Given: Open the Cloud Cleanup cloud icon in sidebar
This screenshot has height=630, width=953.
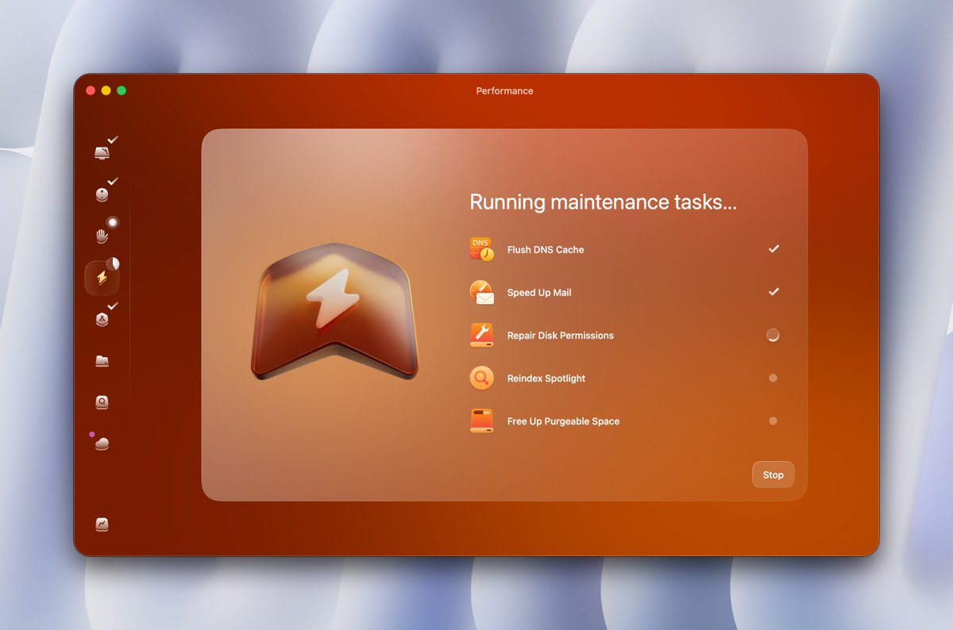Looking at the screenshot, I should pos(102,444).
